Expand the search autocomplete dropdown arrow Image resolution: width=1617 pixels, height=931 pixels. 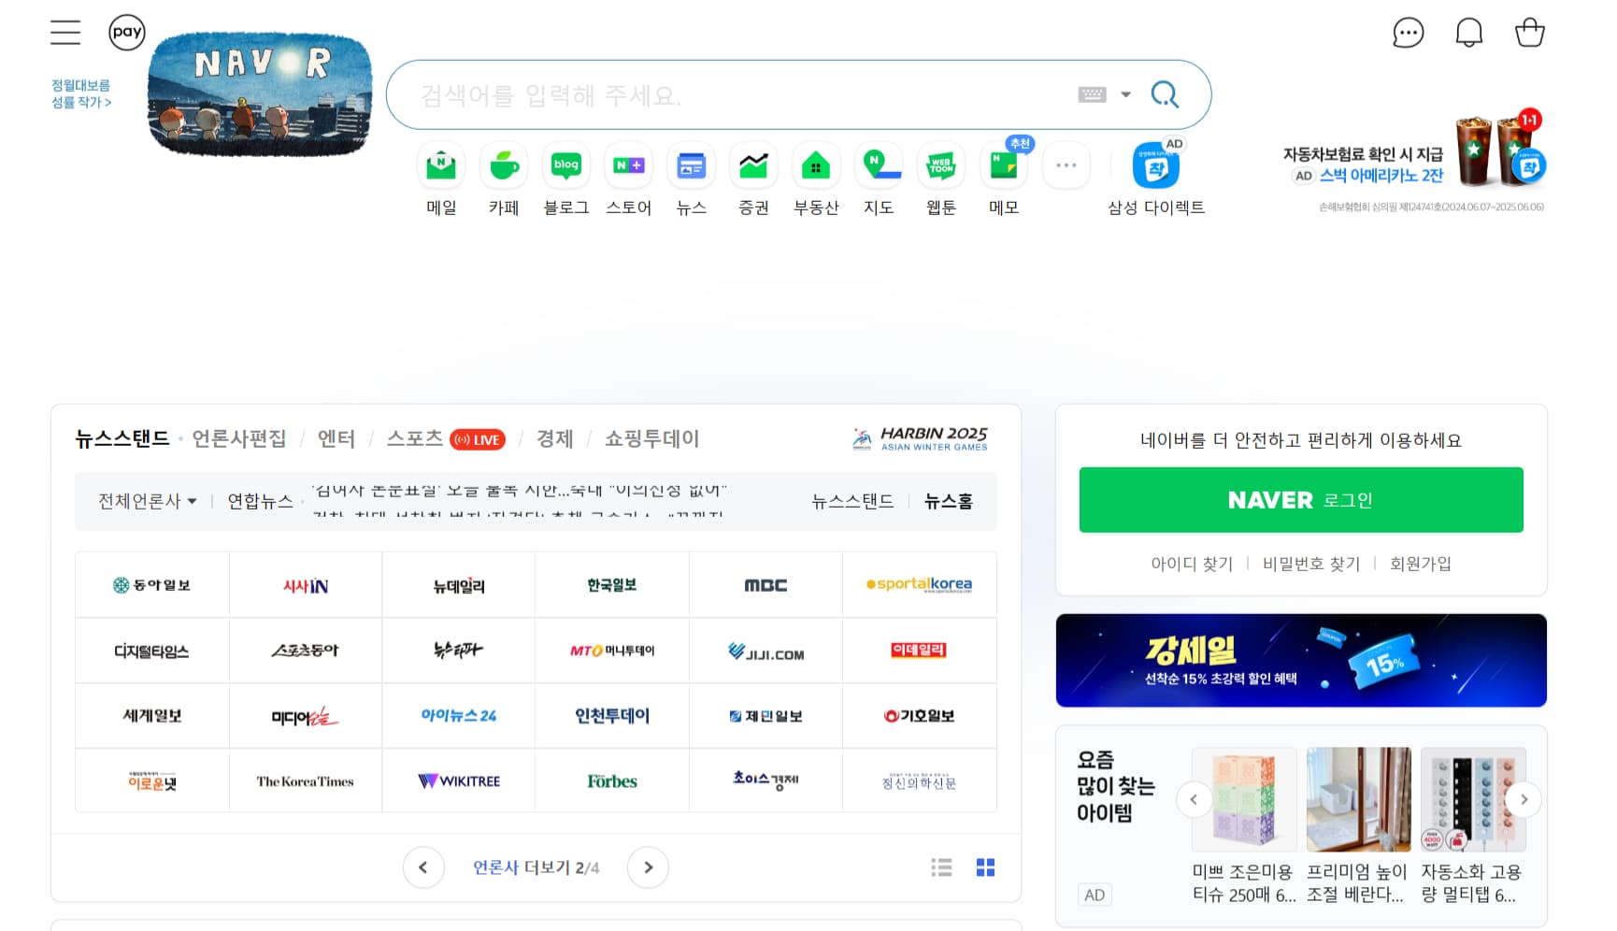(x=1125, y=94)
